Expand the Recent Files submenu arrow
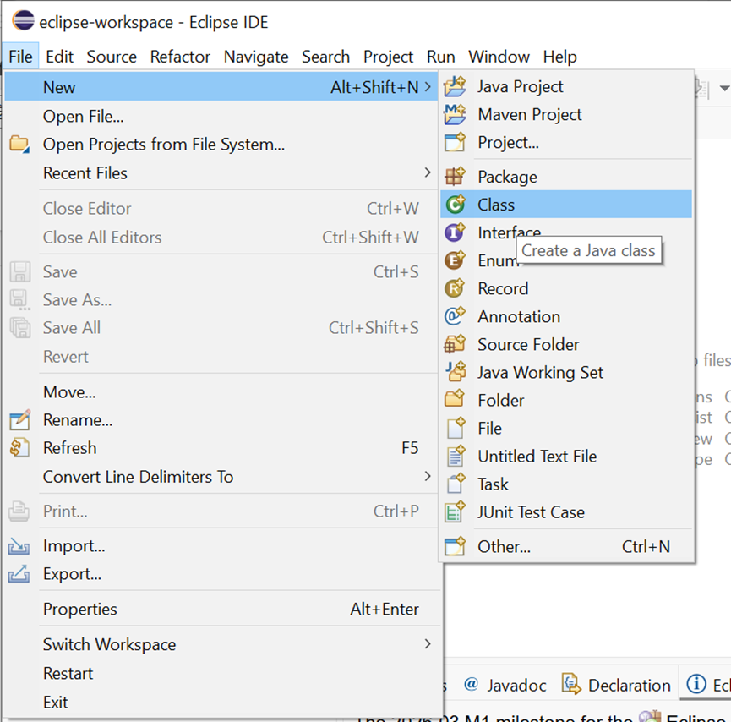 point(428,173)
